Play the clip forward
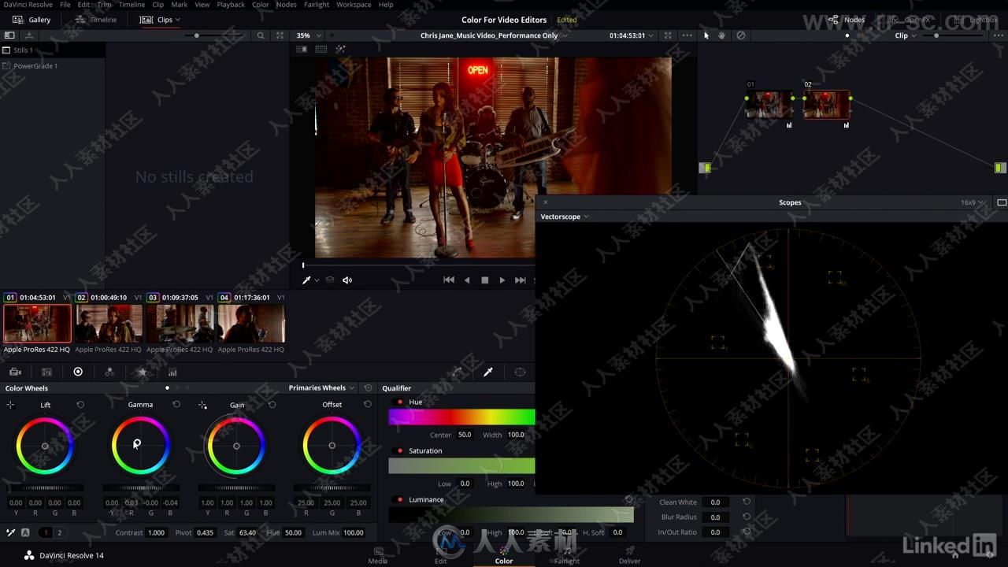This screenshot has width=1008, height=567. [502, 280]
